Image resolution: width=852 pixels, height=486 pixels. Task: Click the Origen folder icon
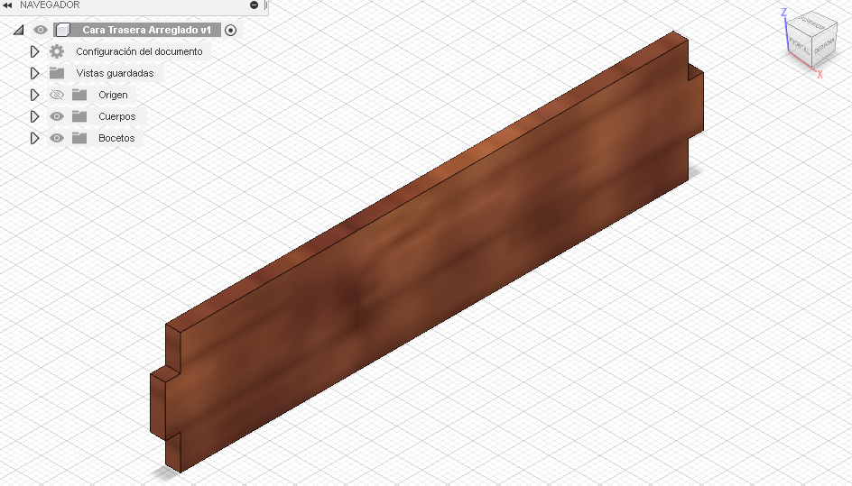coord(79,95)
